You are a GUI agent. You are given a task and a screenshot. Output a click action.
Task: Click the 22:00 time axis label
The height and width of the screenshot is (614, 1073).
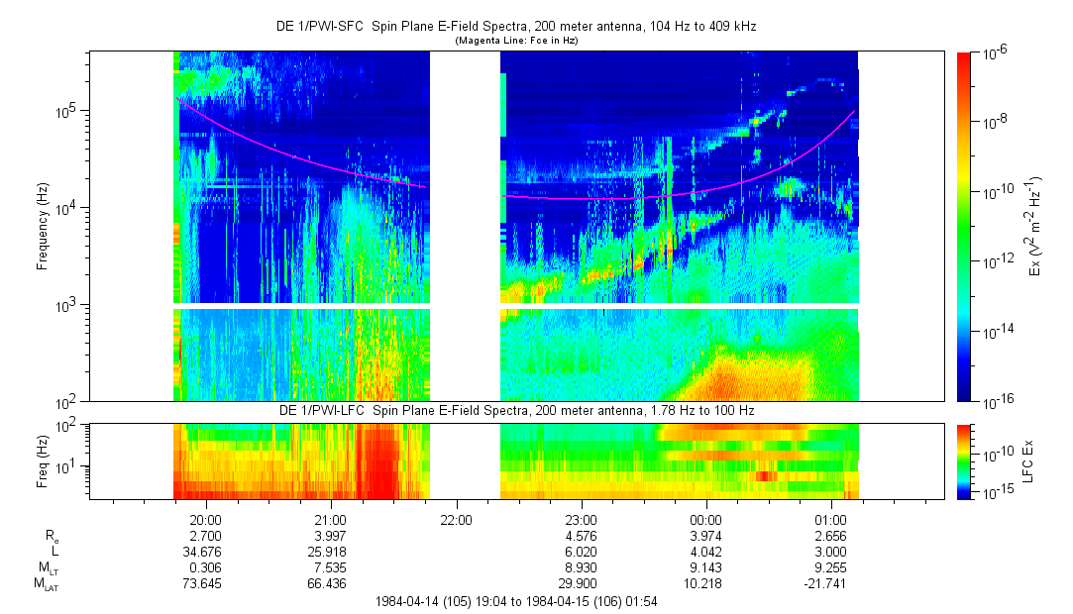pos(456,519)
